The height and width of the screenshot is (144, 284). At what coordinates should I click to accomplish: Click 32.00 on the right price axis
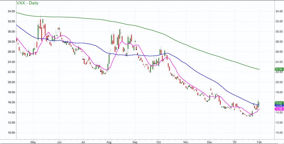278,21
